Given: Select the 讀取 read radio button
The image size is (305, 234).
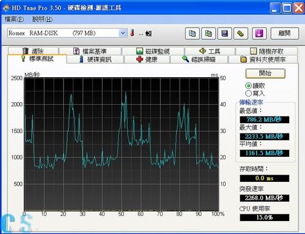Looking at the screenshot, I should [x=248, y=86].
